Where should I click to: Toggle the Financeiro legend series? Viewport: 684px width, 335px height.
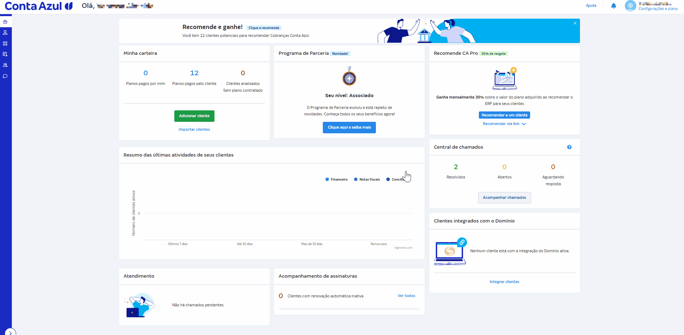click(336, 180)
